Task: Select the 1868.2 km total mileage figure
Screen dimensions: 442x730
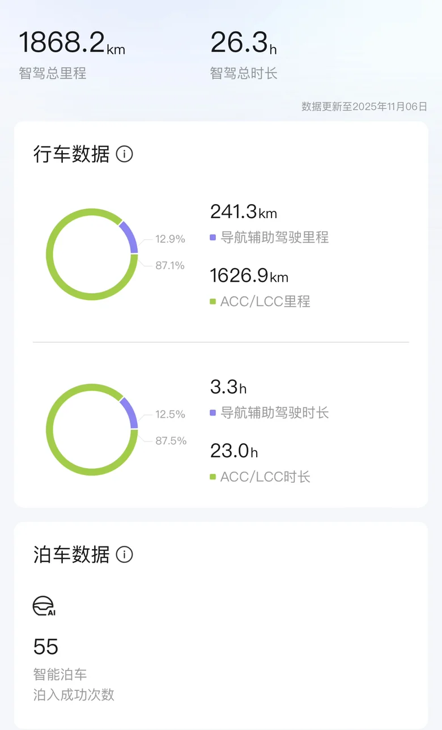Action: [x=72, y=43]
